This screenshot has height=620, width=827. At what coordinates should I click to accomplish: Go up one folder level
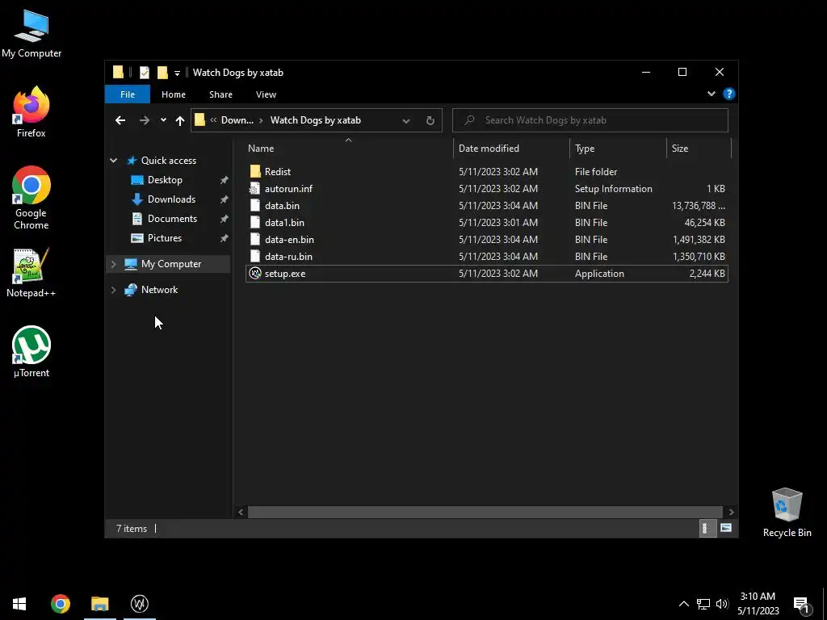coord(180,121)
